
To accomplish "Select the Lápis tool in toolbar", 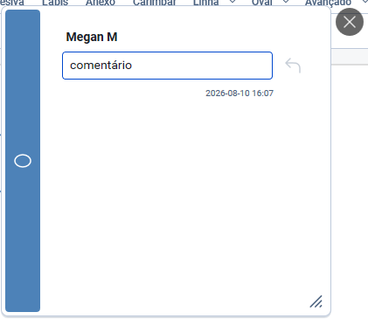I will tap(55, 3).
